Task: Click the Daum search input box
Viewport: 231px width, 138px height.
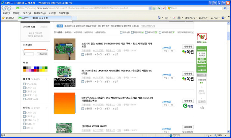Action: [x=194, y=8]
